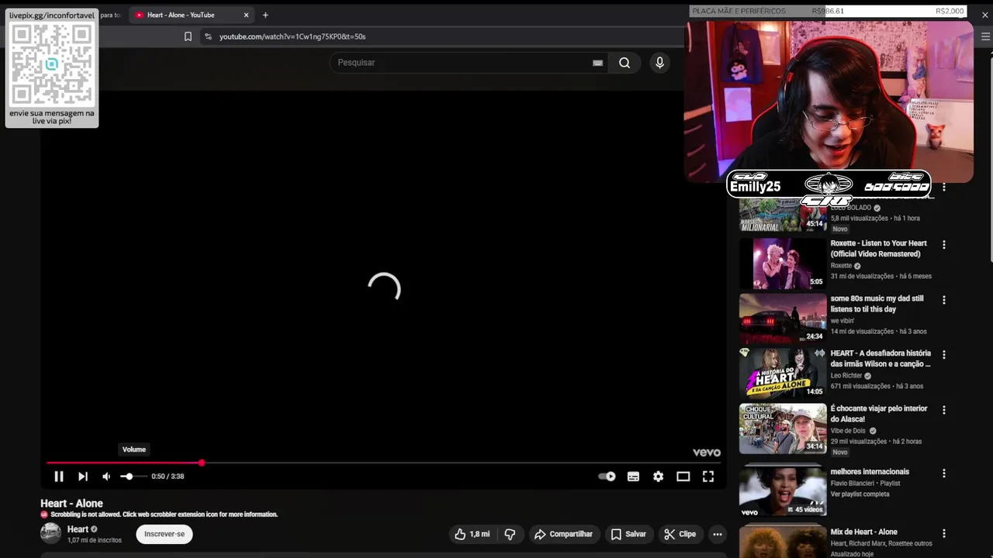Image resolution: width=993 pixels, height=558 pixels.
Task: Open options for LOLO BOLADO video
Action: pyautogui.click(x=944, y=188)
